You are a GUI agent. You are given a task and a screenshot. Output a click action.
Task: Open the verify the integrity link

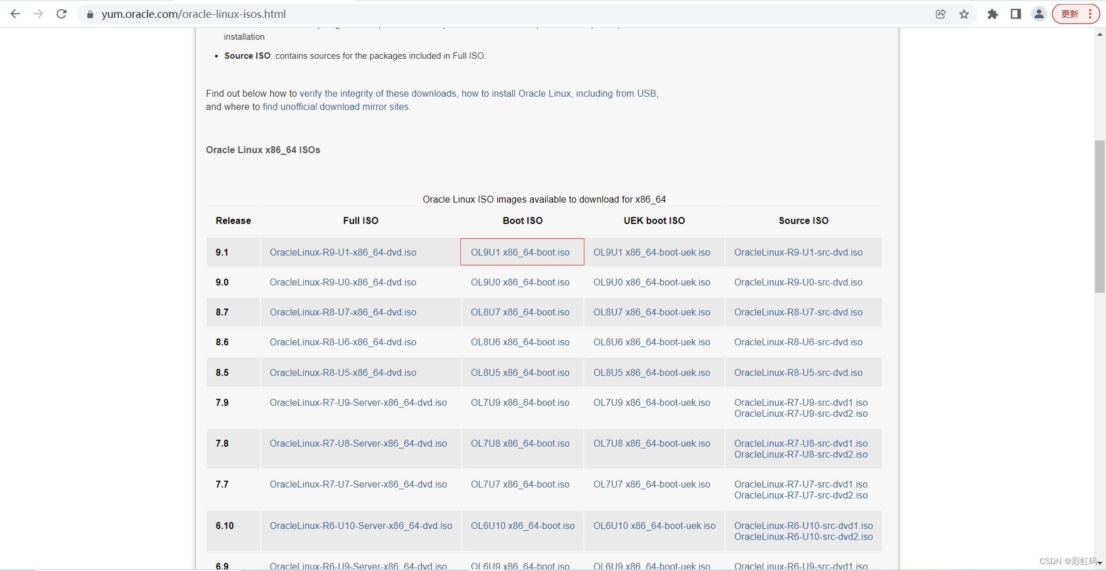[x=378, y=93]
